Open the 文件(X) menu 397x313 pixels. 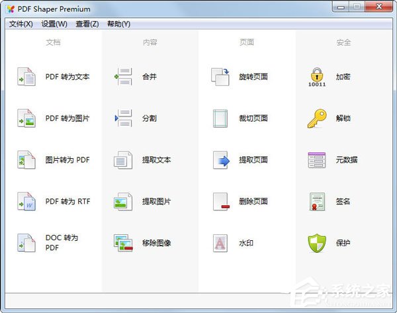pyautogui.click(x=21, y=24)
